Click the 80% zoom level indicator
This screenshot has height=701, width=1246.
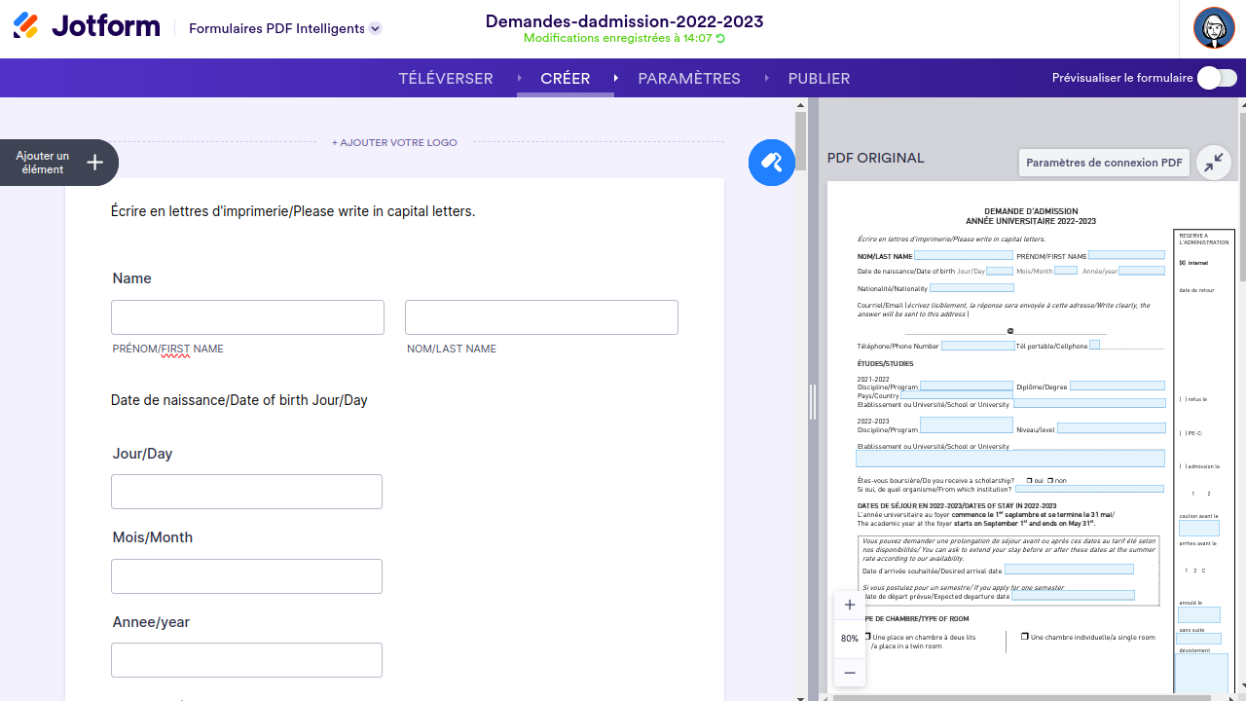click(850, 639)
